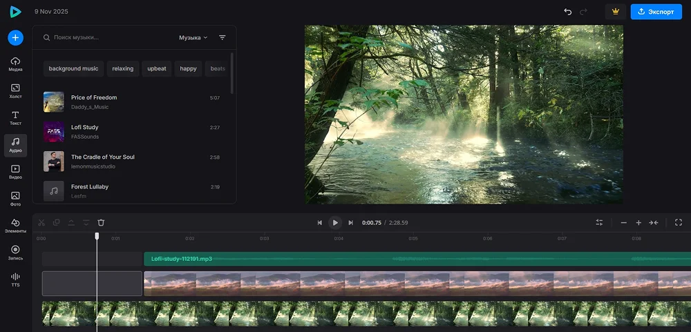This screenshot has height=332, width=691.
Task: Open the Аудио panel
Action: coord(15,146)
